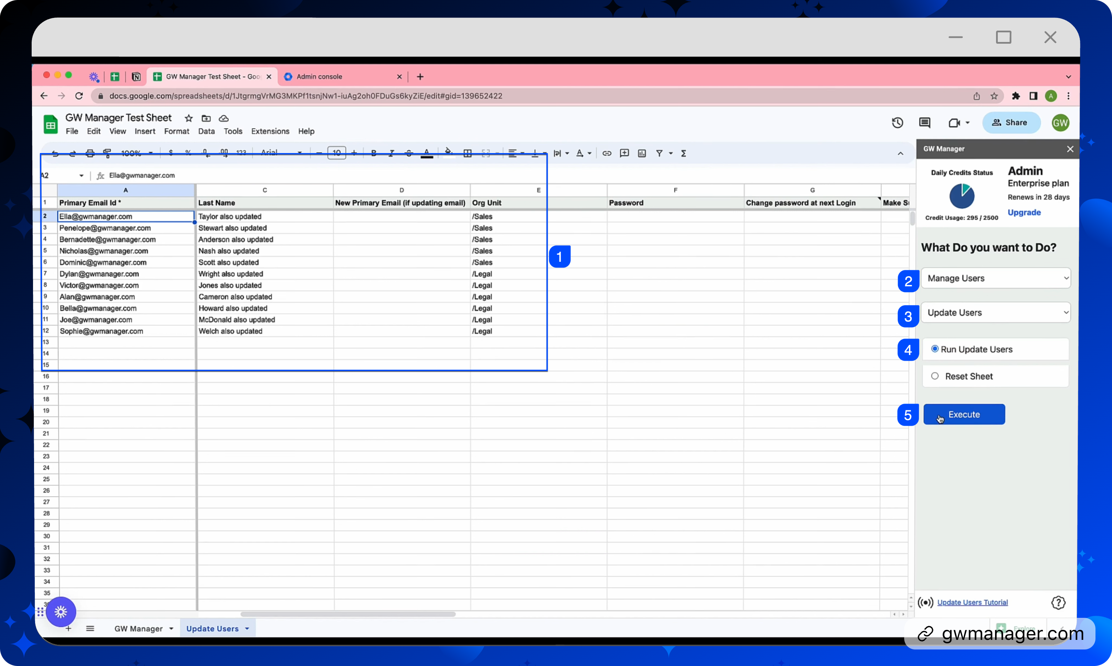Open the text rotation dropdown
The width and height of the screenshot is (1112, 666).
point(584,153)
